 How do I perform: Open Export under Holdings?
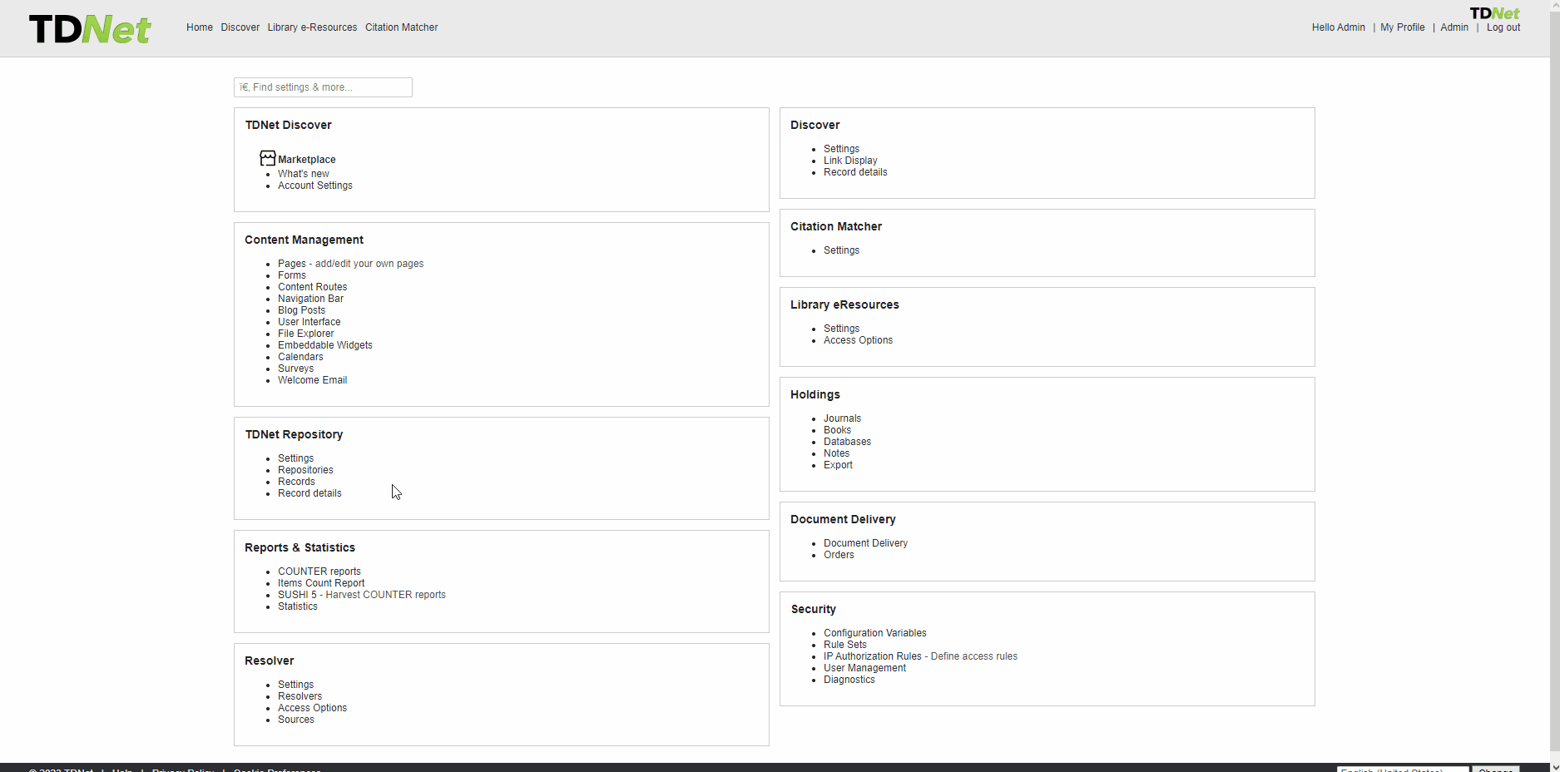[839, 465]
